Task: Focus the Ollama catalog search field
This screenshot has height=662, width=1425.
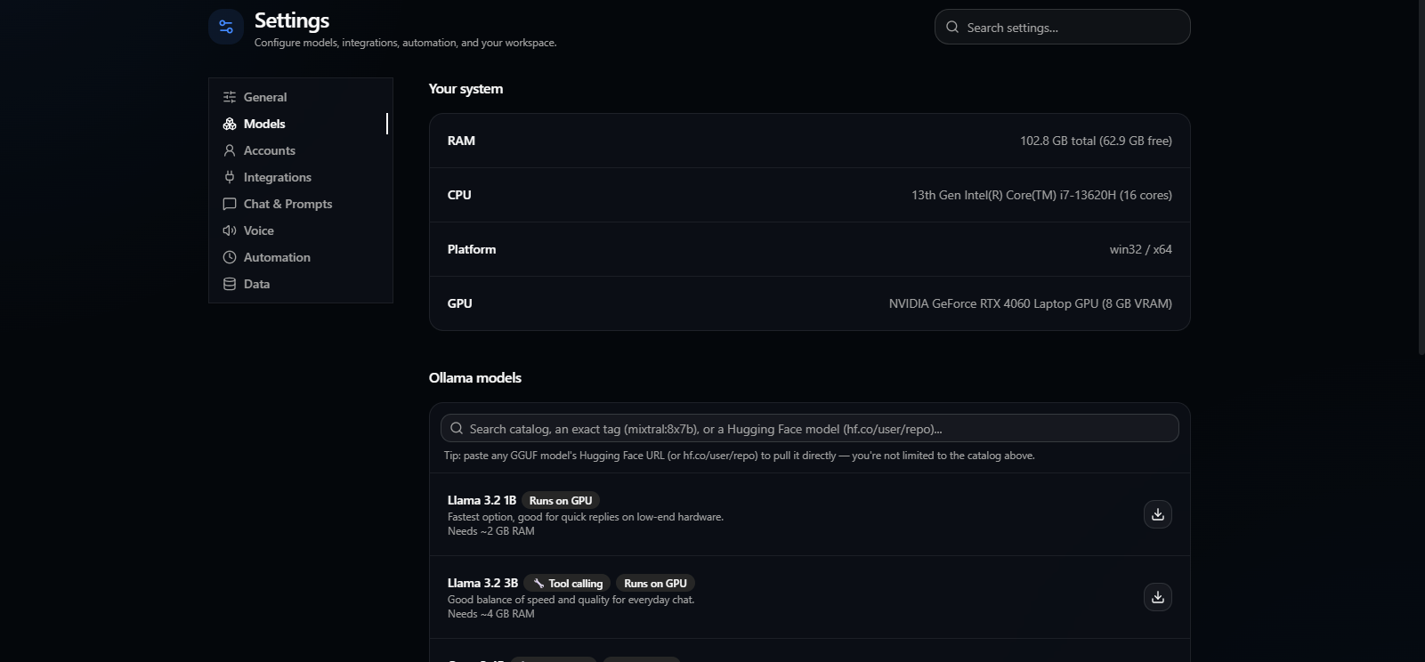Action: coord(810,428)
